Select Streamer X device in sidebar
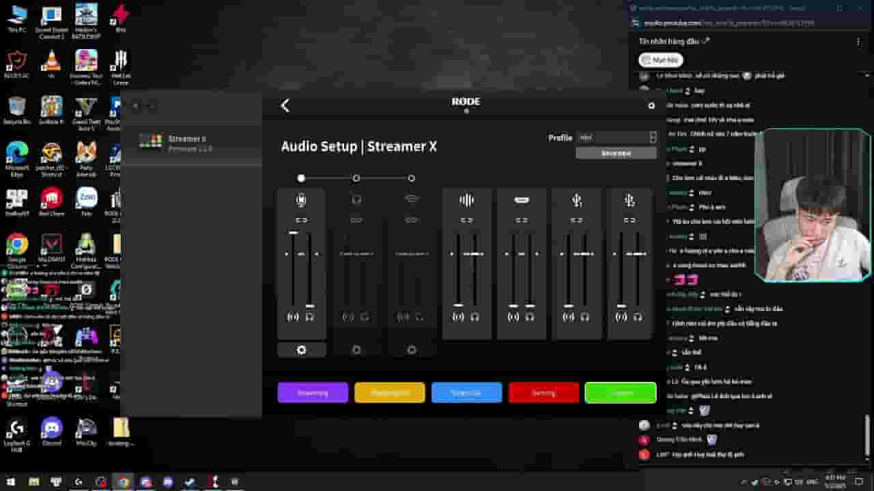Image resolution: width=874 pixels, height=491 pixels. (191, 143)
